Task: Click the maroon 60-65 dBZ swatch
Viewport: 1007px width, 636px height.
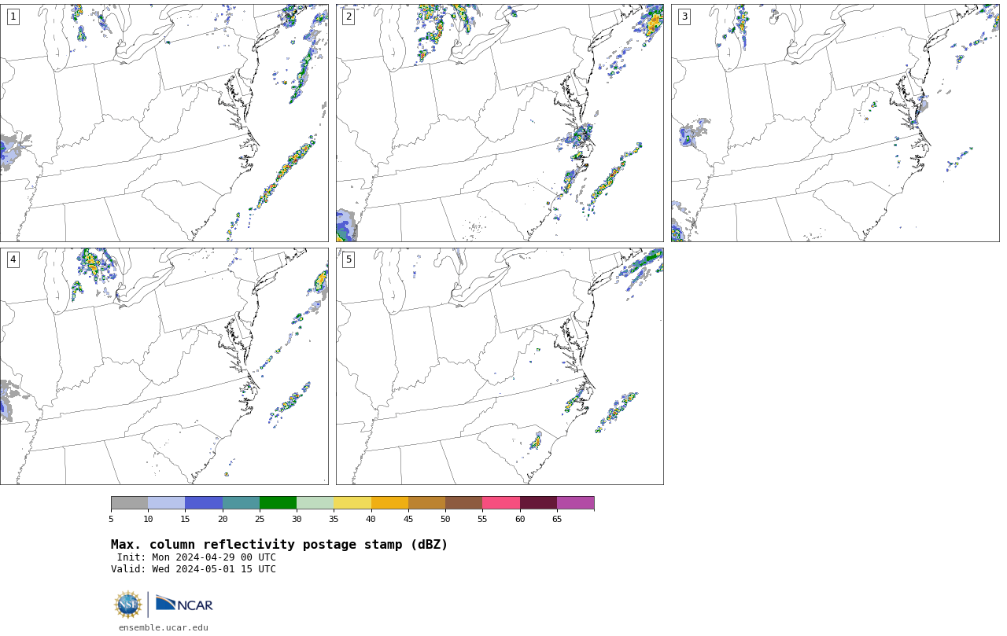Action: click(538, 503)
